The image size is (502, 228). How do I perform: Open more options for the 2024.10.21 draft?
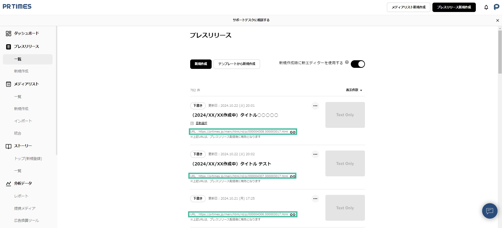(315, 199)
